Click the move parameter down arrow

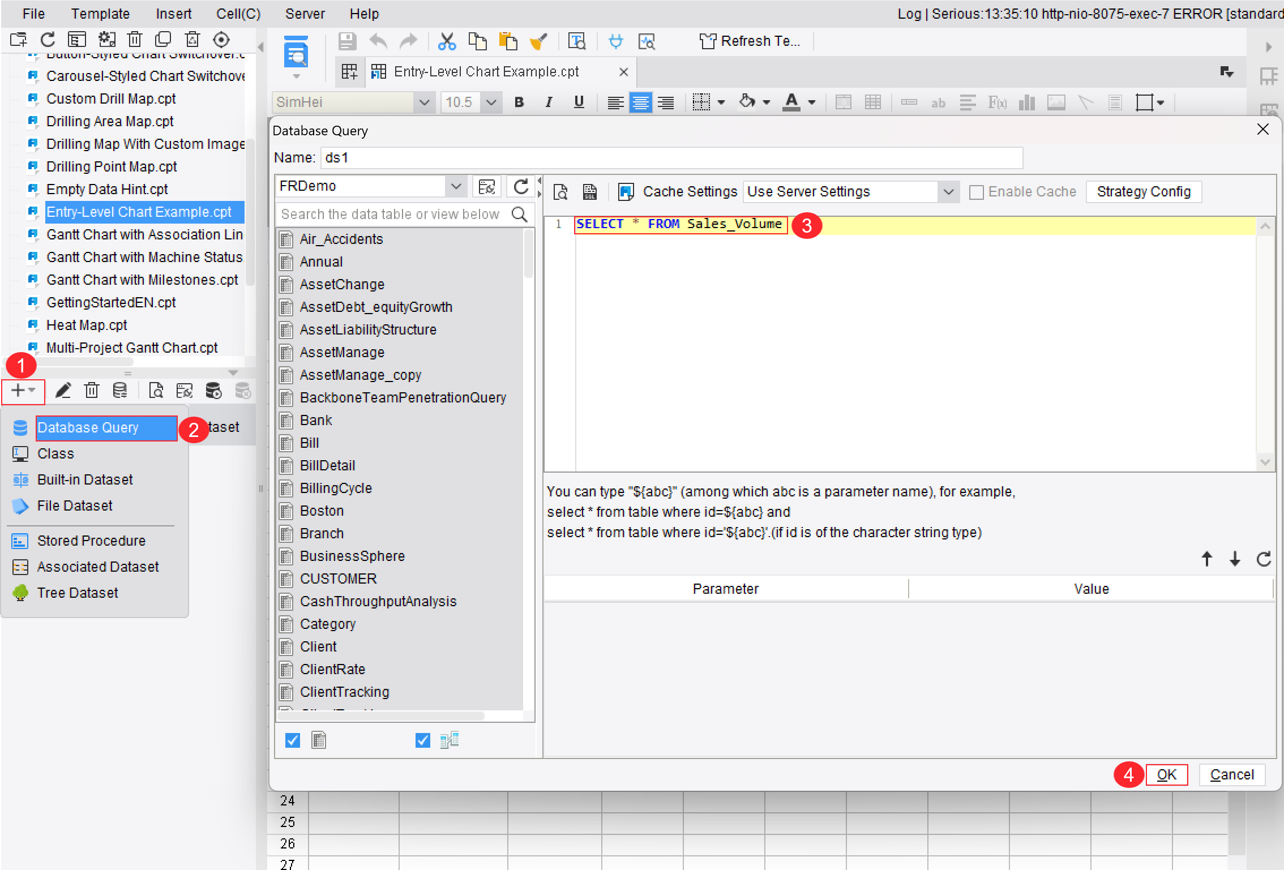[1235, 559]
